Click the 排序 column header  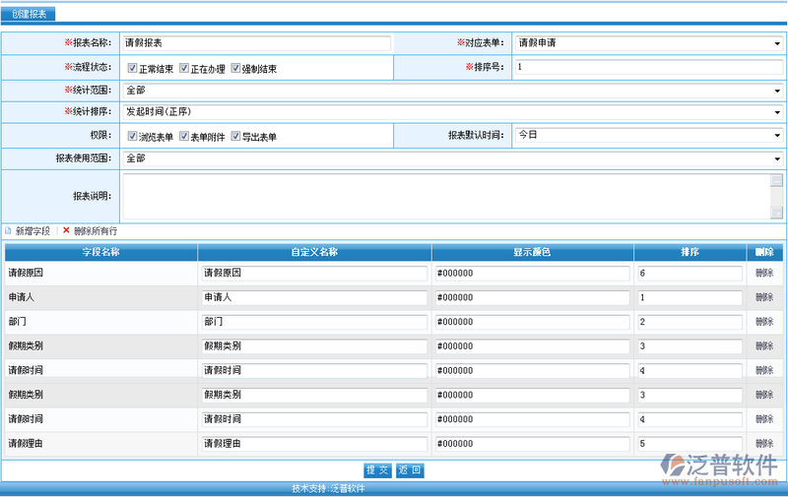pyautogui.click(x=689, y=252)
